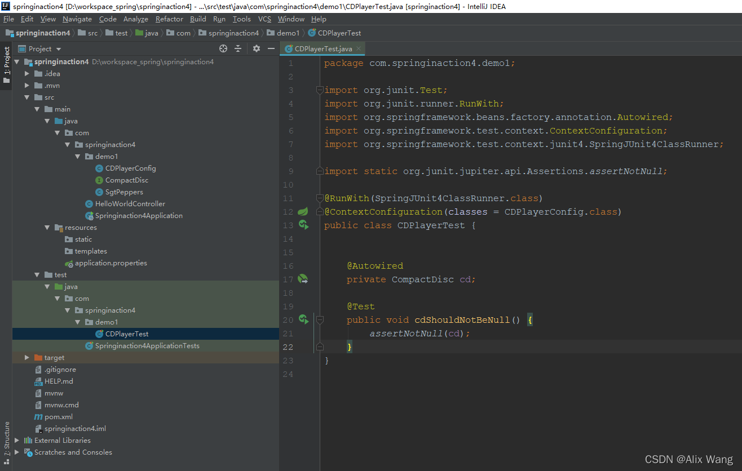742x471 pixels.
Task: Open the VCS menu
Action: pyautogui.click(x=264, y=19)
